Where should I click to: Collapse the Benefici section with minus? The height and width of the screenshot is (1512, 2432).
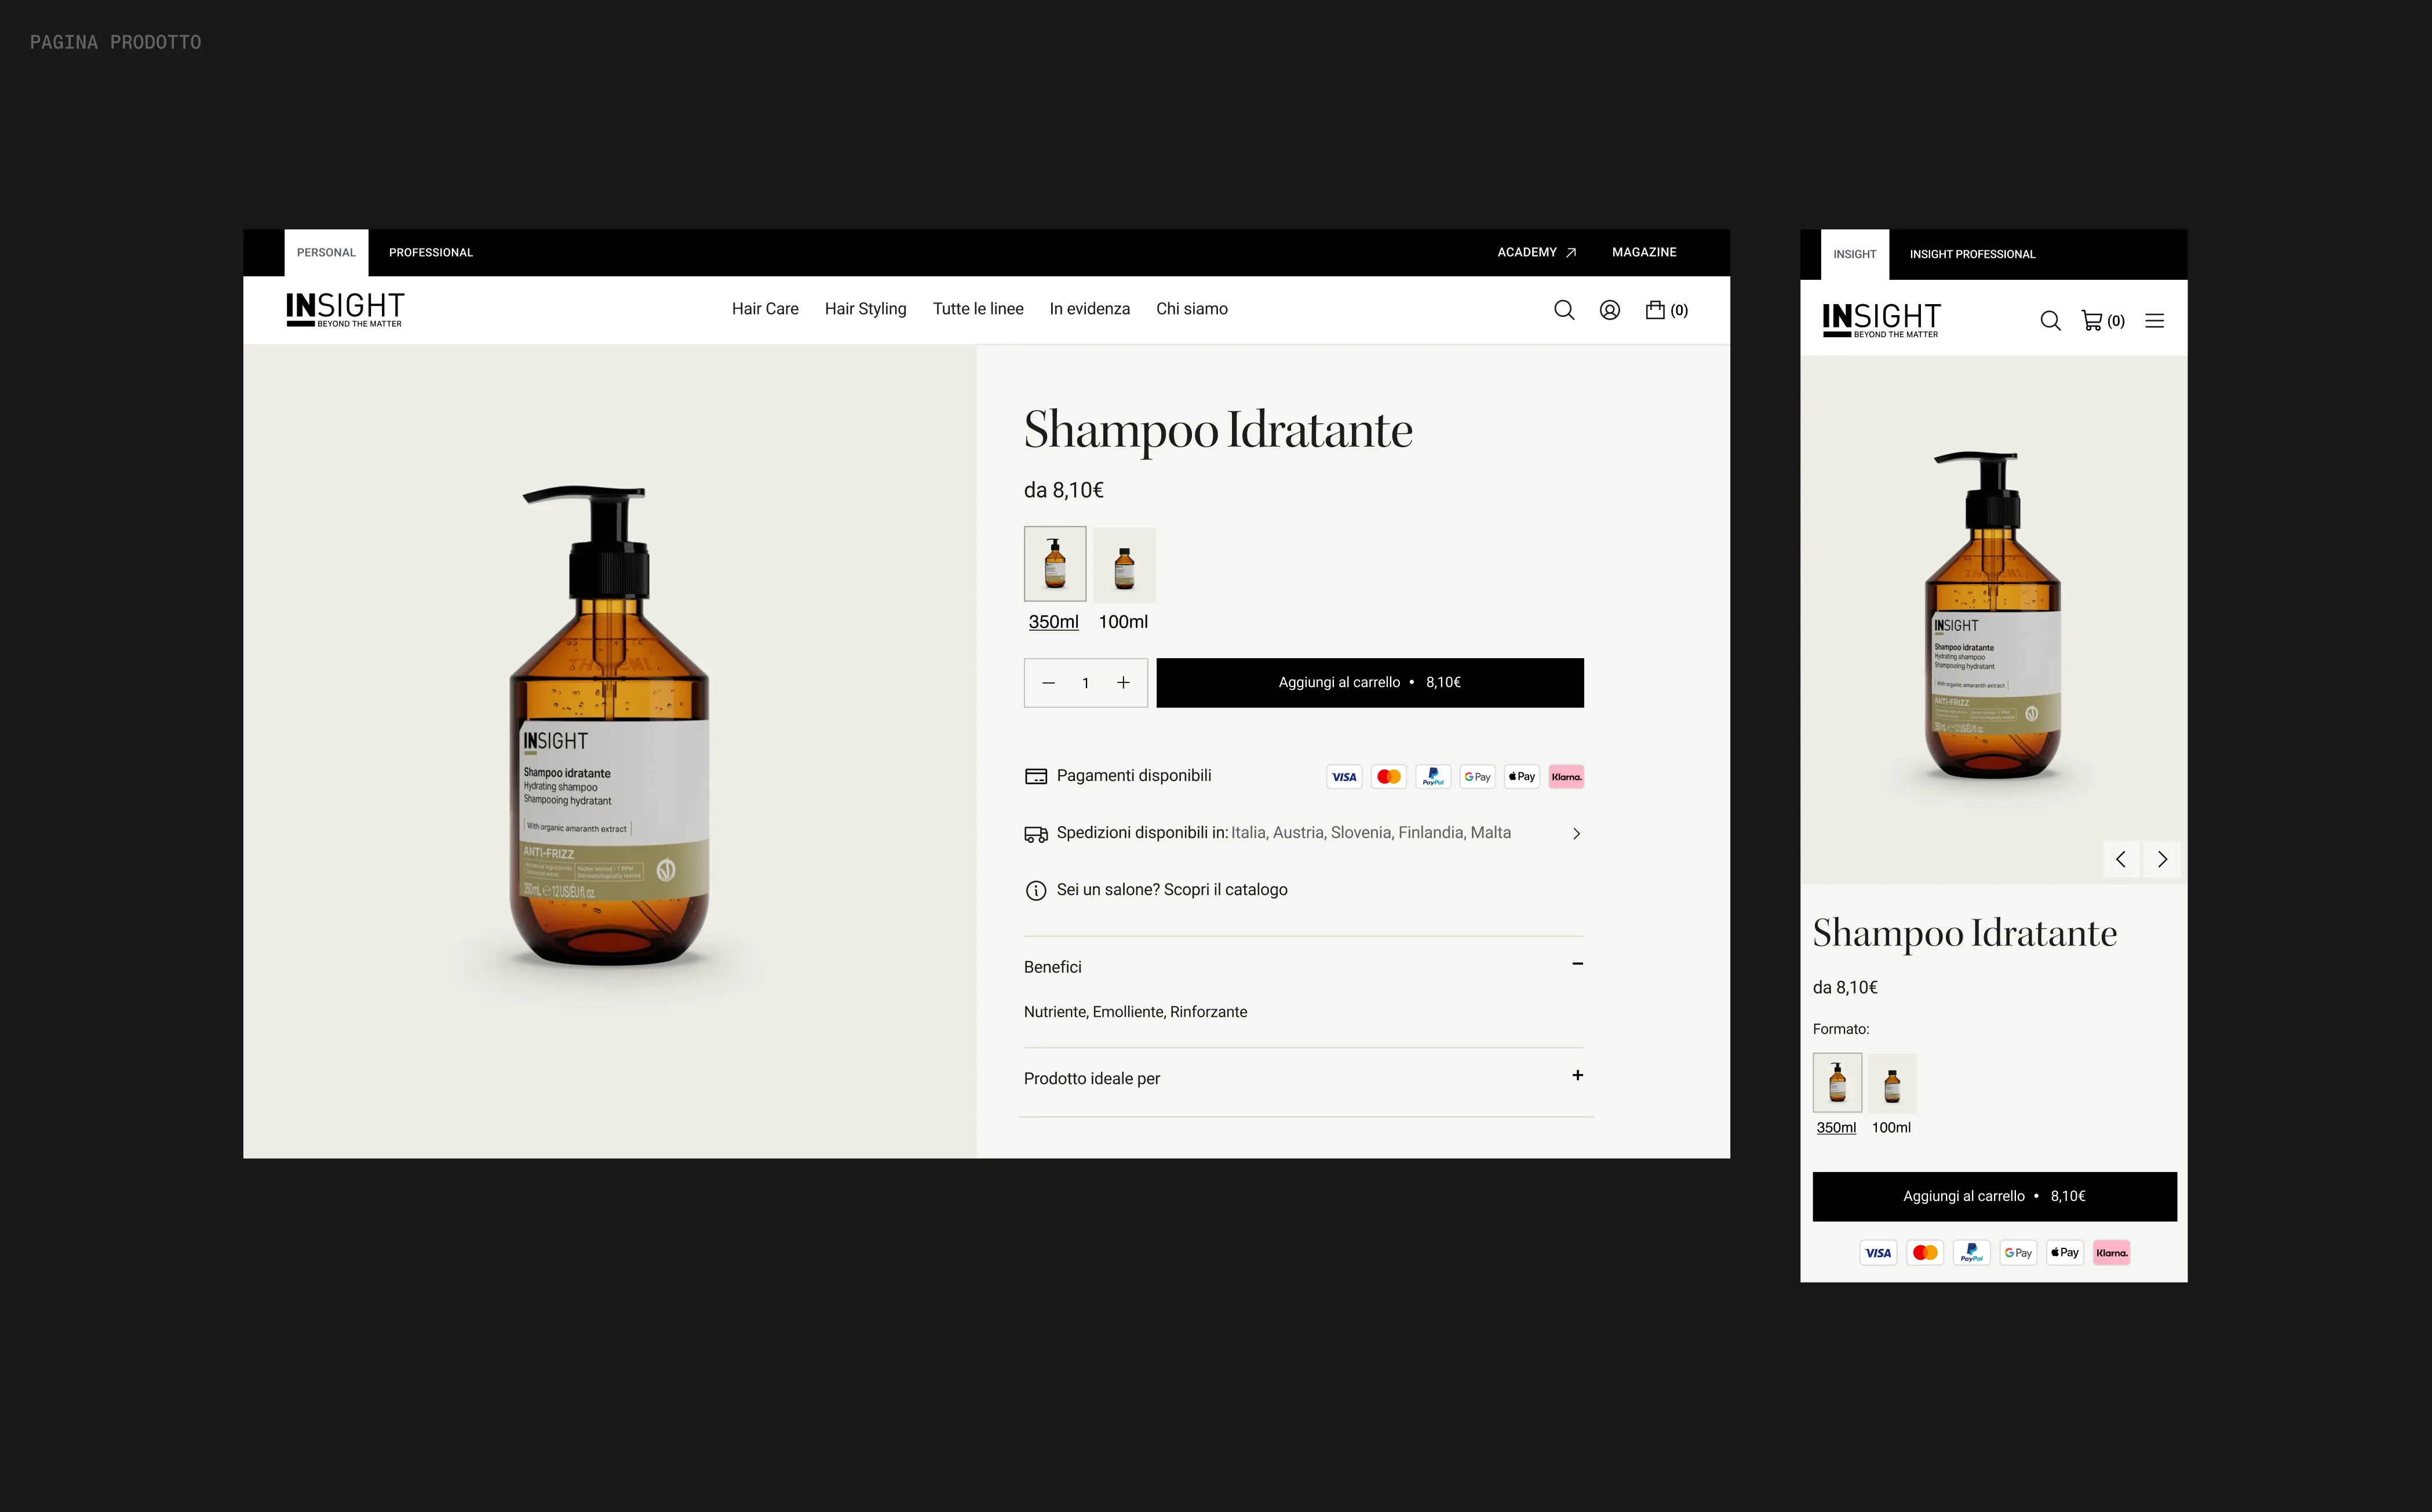1577,964
